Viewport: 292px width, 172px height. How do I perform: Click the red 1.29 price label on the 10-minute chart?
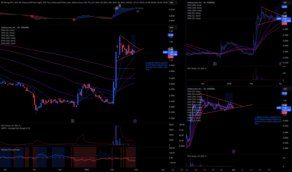[284, 113]
